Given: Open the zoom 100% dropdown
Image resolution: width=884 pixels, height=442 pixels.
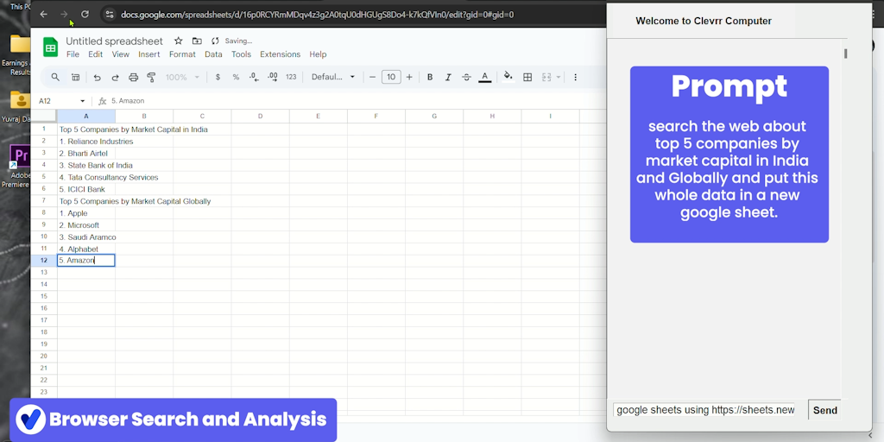Looking at the screenshot, I should (x=181, y=77).
